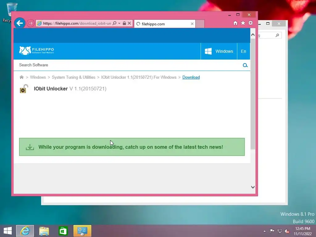Open the Windows Start button

click(x=8, y=231)
